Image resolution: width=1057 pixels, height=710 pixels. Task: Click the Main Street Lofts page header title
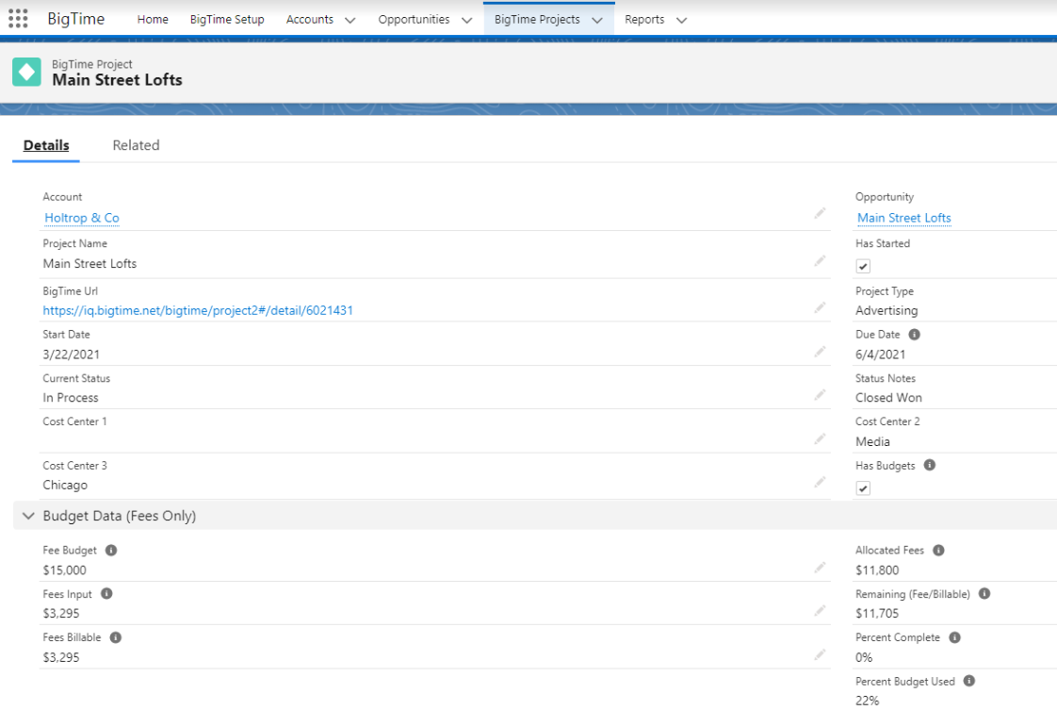point(118,79)
